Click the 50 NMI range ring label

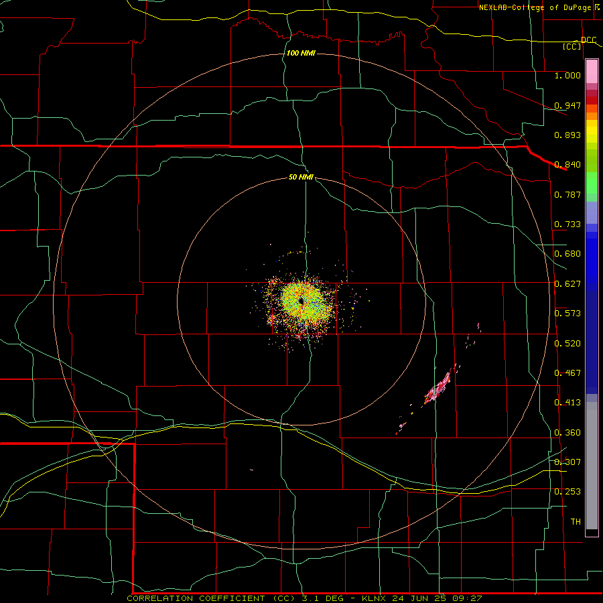[x=301, y=177]
